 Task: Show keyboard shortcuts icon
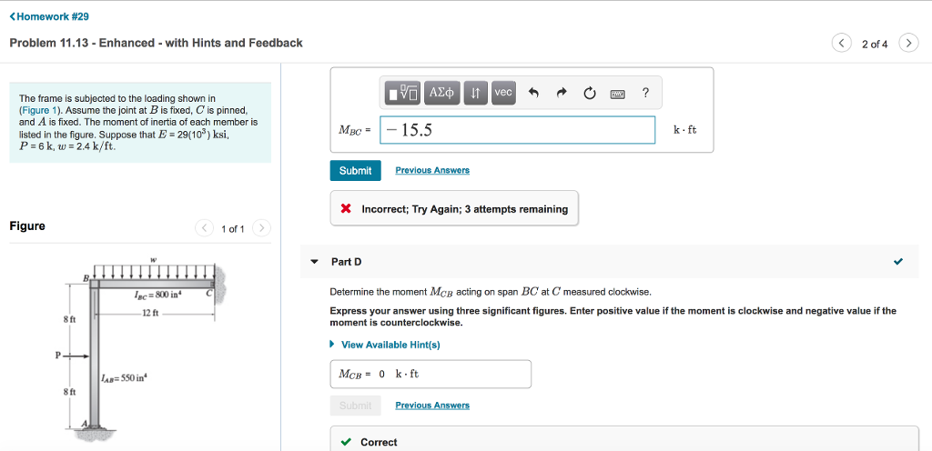point(618,93)
